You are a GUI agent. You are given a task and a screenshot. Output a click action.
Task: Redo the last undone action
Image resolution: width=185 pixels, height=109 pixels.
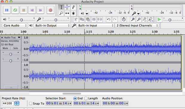(x=115, y=19)
